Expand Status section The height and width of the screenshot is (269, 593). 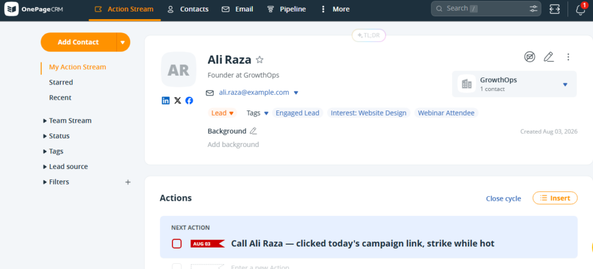[x=56, y=136]
